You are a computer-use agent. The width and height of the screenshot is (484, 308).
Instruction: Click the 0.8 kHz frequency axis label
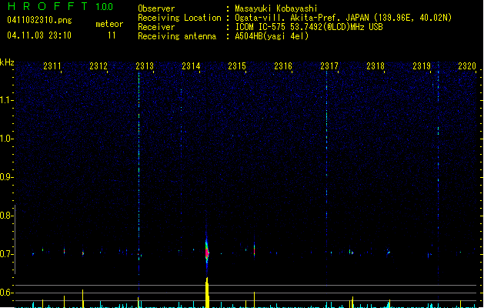click(7, 216)
